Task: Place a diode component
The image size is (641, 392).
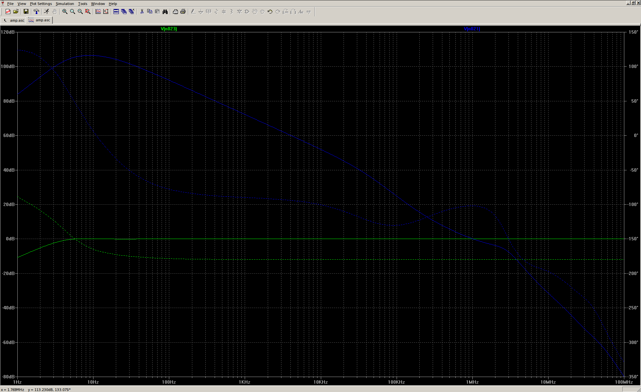Action: point(239,12)
